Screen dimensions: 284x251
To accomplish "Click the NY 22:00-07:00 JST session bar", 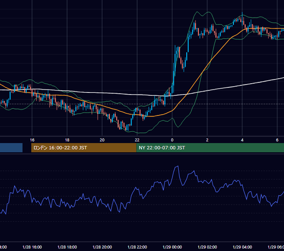I will [x=210, y=148].
